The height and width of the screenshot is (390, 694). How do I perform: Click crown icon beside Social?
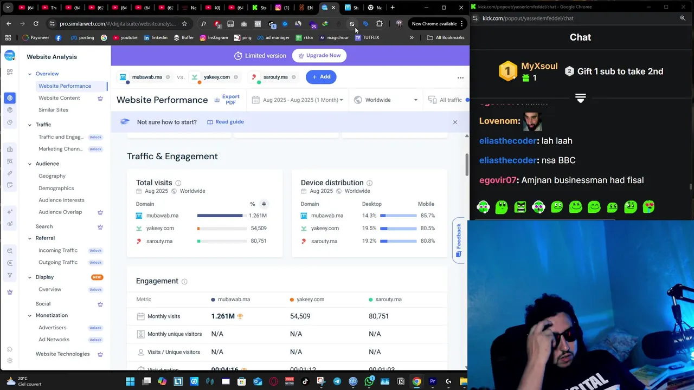click(x=100, y=304)
